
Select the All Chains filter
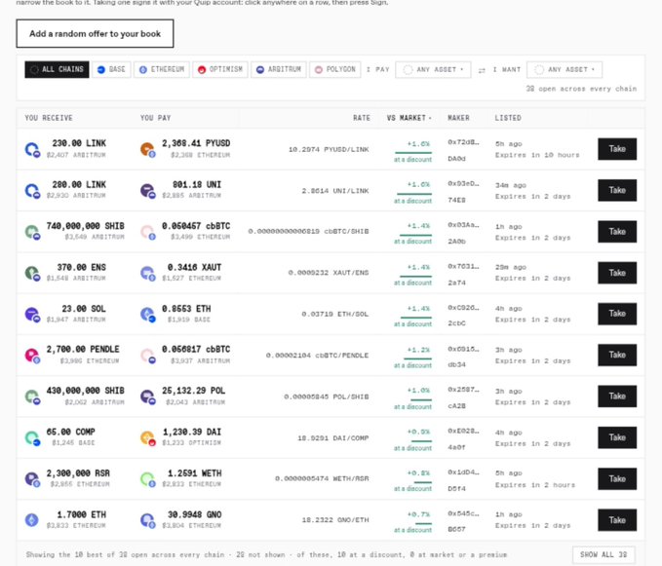(x=57, y=69)
